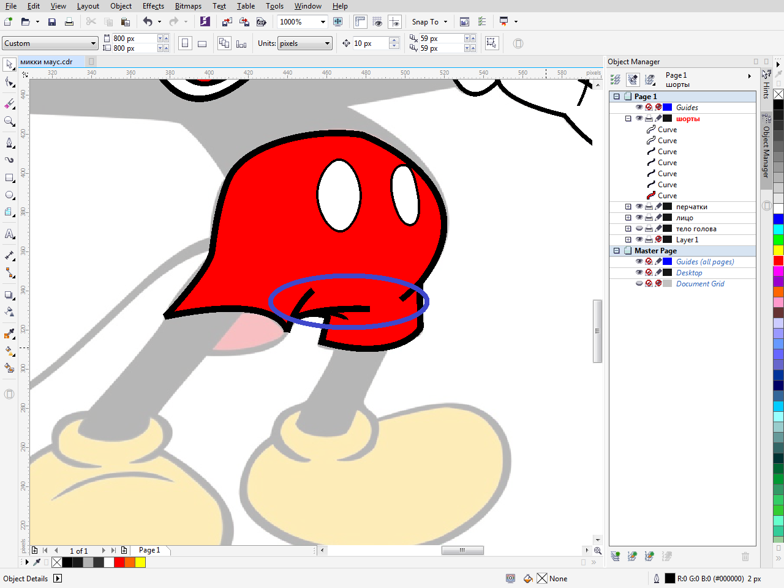Click the New Layer icon in Object Manager
This screenshot has width=784, height=588.
[x=616, y=556]
